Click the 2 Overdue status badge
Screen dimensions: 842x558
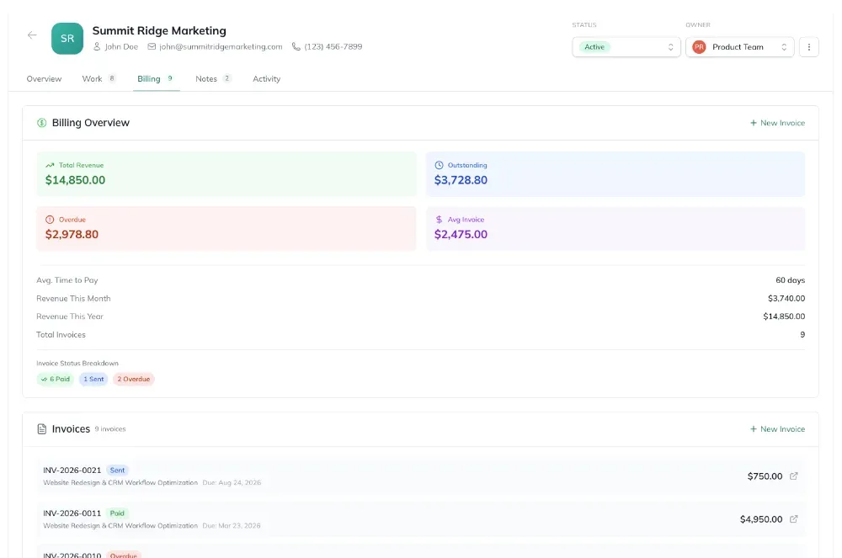click(x=134, y=379)
